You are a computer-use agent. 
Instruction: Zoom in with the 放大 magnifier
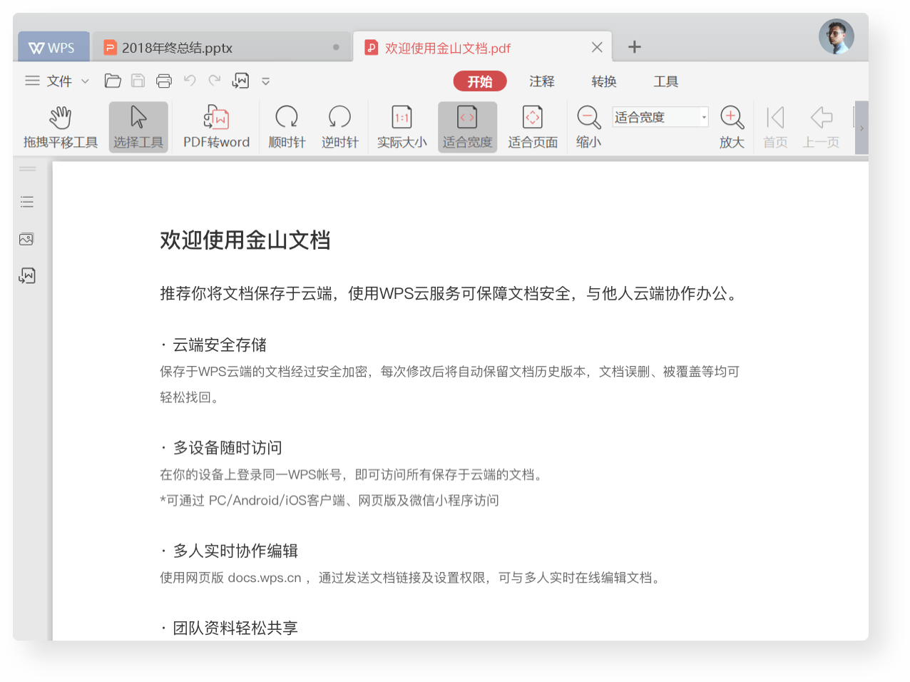[x=732, y=127]
